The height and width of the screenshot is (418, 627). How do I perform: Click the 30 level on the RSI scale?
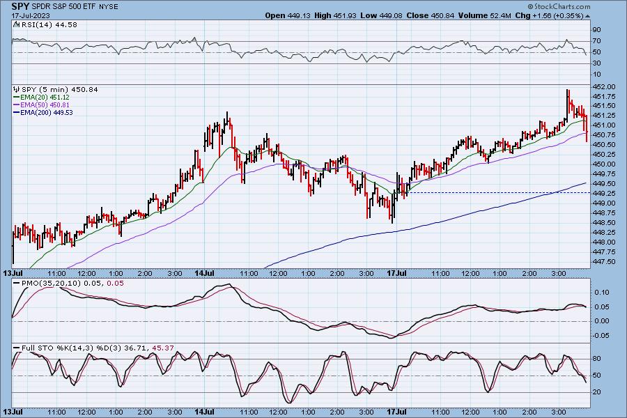click(x=596, y=63)
